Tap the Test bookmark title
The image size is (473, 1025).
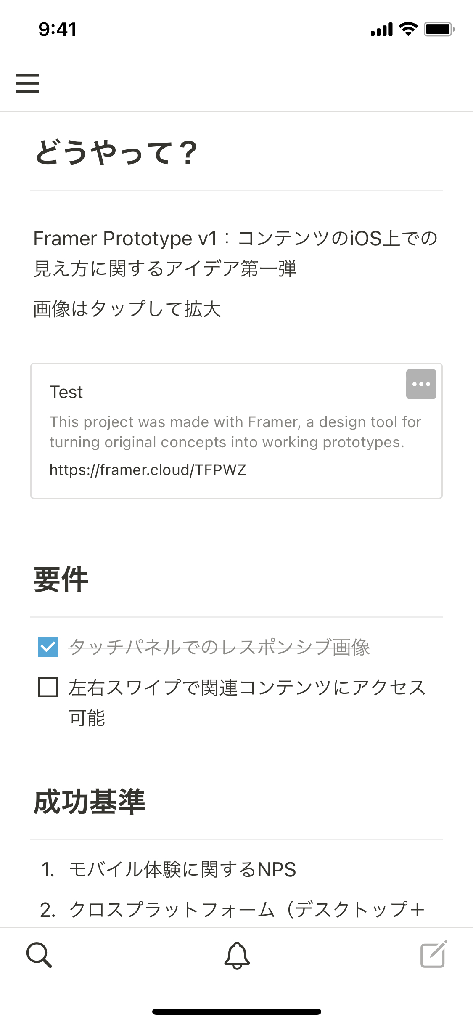tap(66, 392)
